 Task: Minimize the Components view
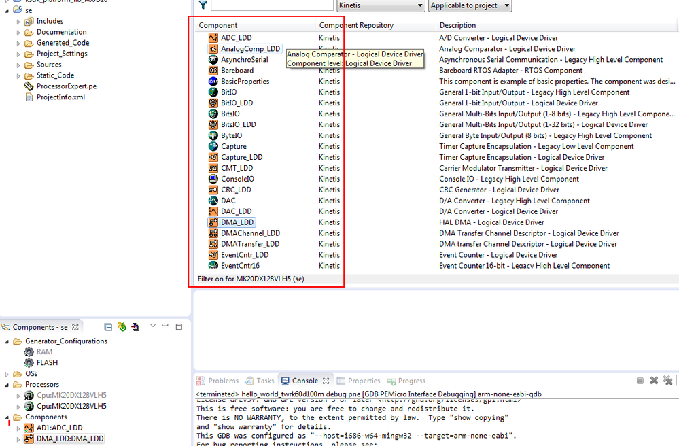point(165,325)
